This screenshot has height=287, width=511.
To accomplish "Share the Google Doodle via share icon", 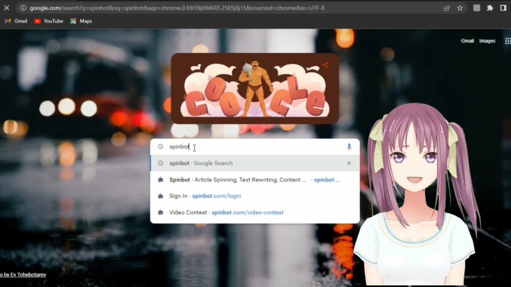I will tap(325, 65).
